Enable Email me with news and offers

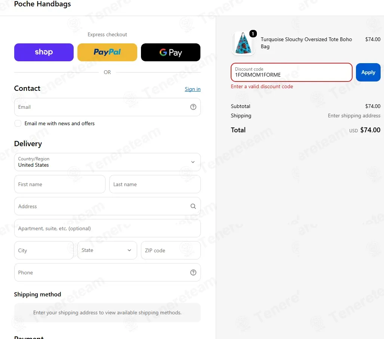tap(18, 123)
